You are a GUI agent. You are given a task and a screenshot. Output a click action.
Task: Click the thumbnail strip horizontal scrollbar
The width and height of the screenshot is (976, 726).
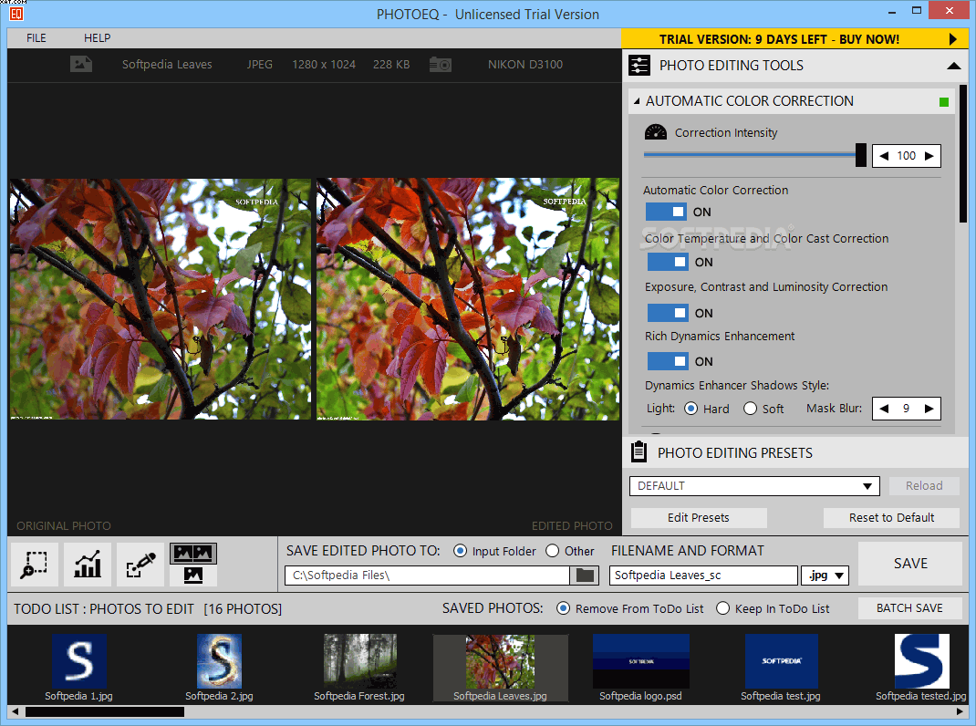coord(105,711)
